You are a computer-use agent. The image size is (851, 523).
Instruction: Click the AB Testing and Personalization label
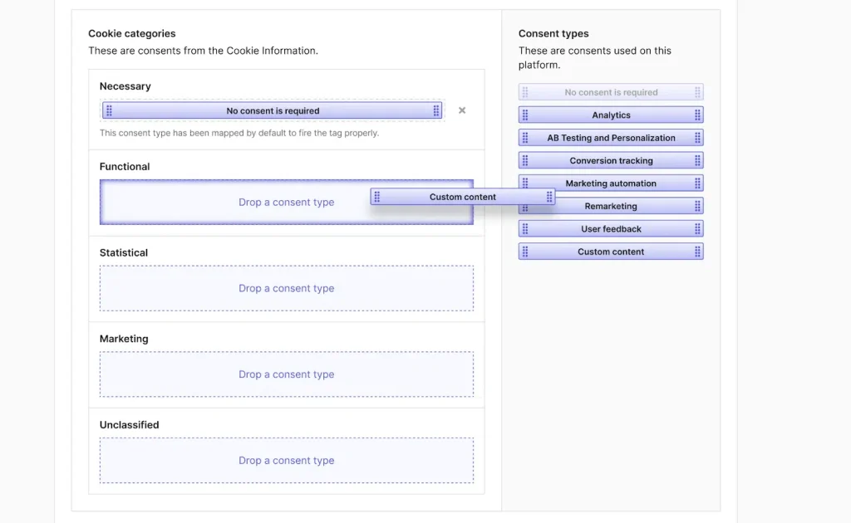611,138
